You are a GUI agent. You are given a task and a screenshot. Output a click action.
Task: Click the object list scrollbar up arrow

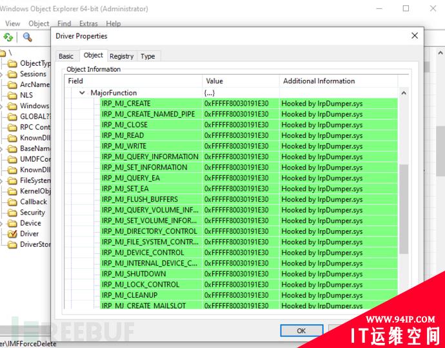click(404, 93)
